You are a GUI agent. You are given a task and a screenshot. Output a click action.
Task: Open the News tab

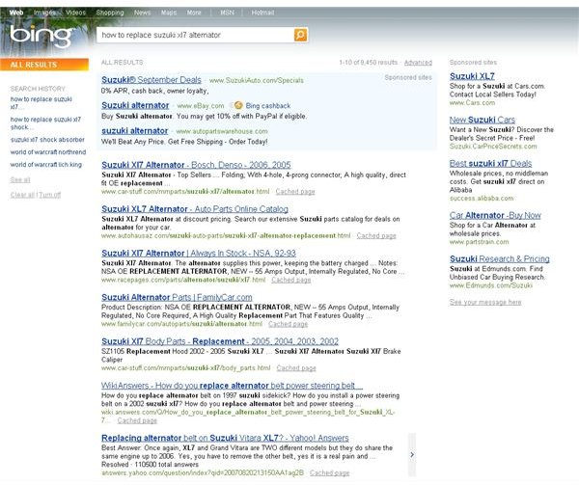click(x=142, y=13)
